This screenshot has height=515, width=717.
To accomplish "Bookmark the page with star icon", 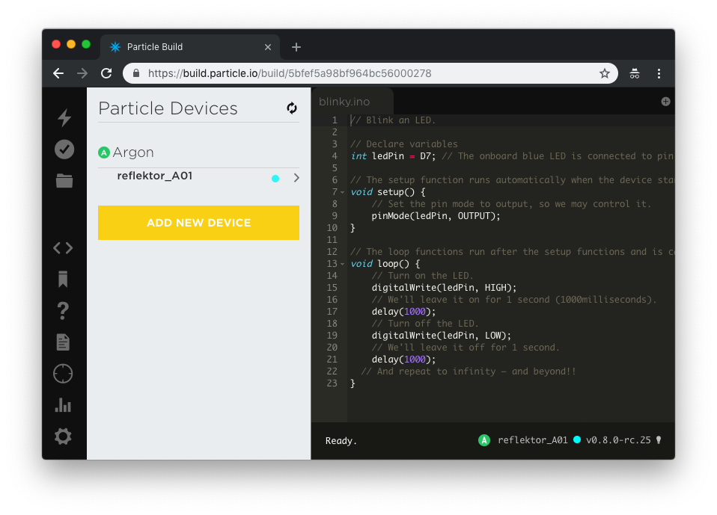I will coord(604,73).
